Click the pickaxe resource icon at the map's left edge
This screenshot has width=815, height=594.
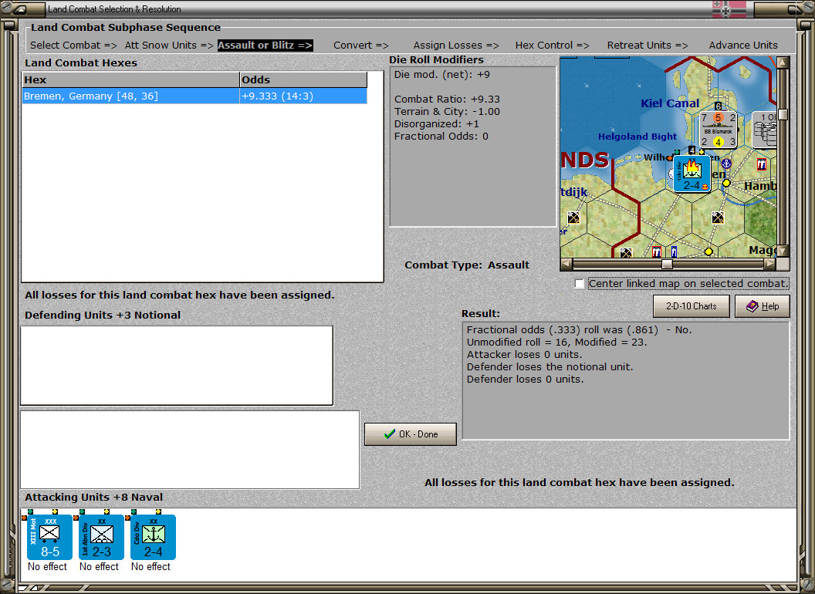[x=573, y=218]
